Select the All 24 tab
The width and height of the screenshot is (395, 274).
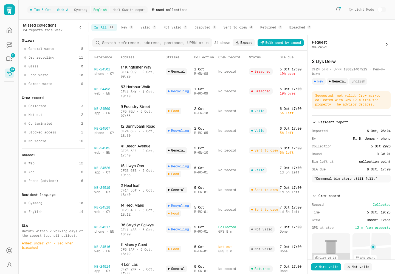point(104,27)
